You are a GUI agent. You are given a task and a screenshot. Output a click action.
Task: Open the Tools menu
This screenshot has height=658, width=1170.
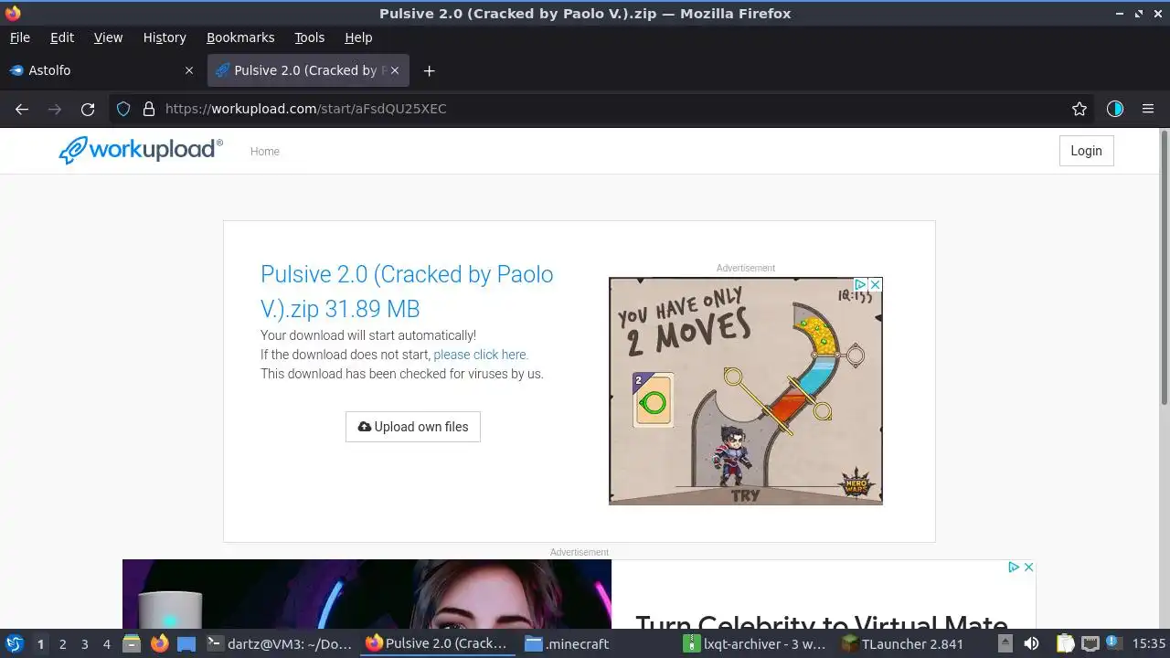(309, 37)
